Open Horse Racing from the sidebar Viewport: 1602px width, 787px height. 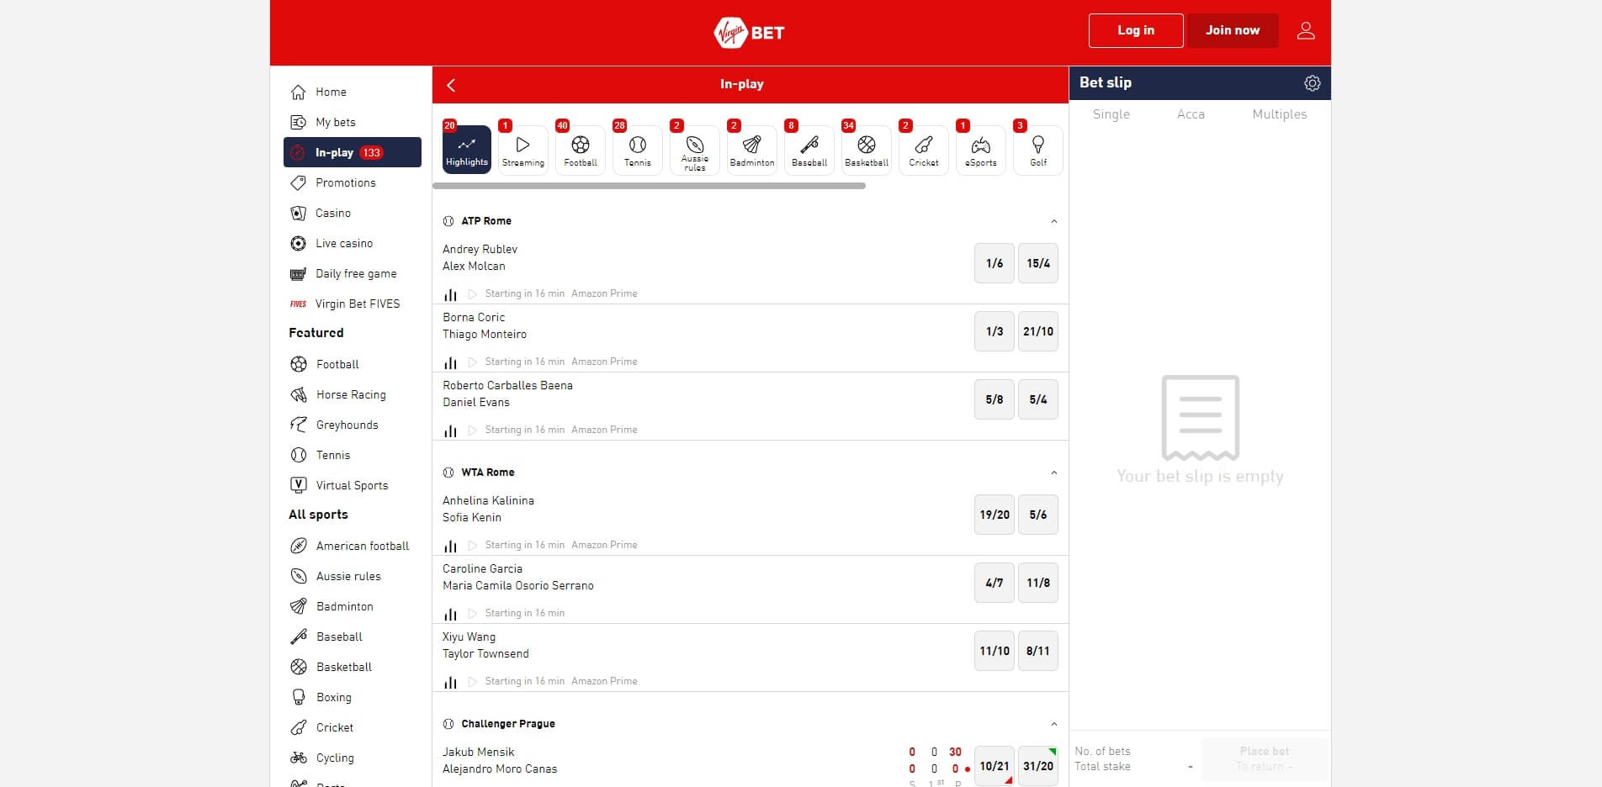click(x=348, y=394)
